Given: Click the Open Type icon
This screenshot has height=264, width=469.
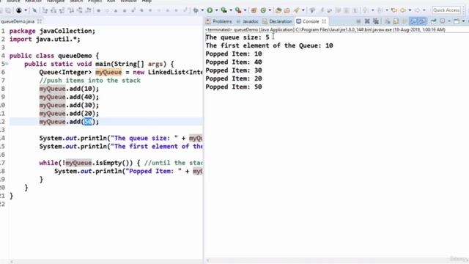Looking at the screenshot, I should [278, 10].
